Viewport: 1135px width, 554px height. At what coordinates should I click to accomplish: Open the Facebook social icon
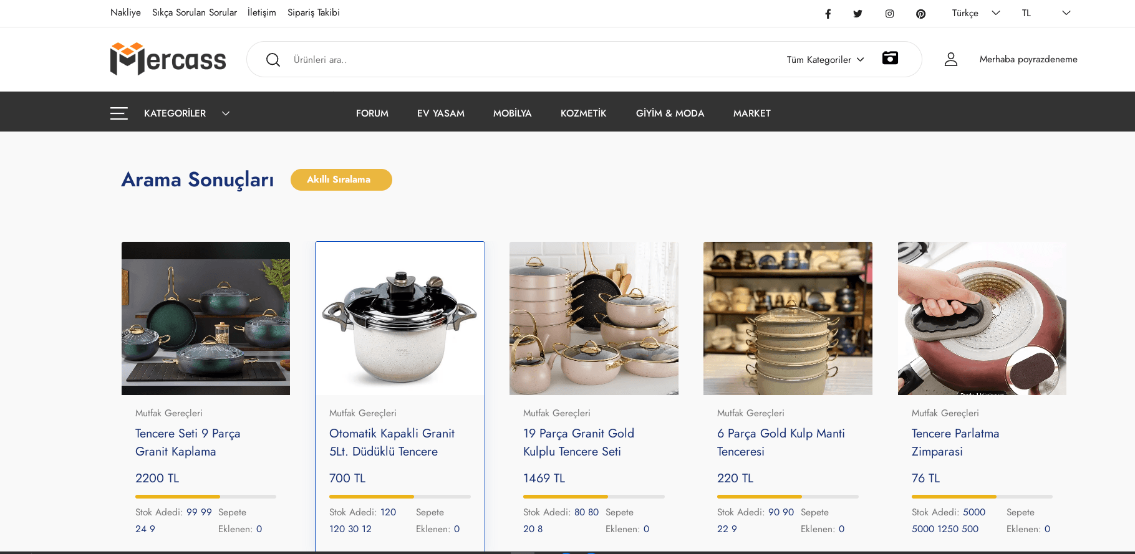(x=828, y=14)
